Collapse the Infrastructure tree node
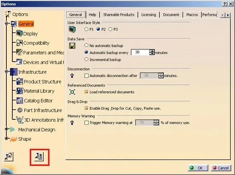This screenshot has width=235, height=175. pos(6,71)
